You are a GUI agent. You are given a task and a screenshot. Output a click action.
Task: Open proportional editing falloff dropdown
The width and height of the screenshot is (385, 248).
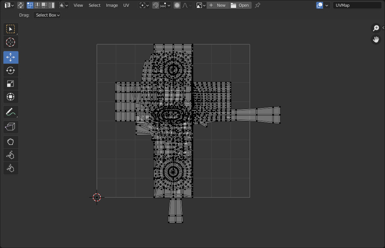186,5
